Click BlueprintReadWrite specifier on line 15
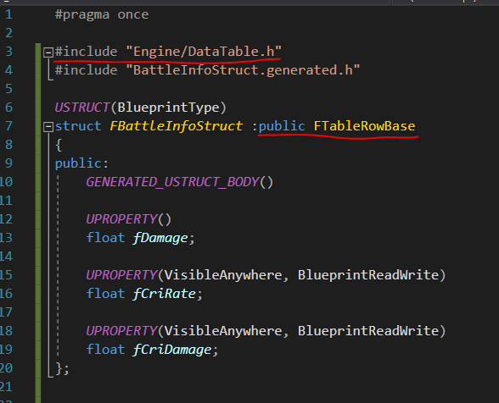 368,275
